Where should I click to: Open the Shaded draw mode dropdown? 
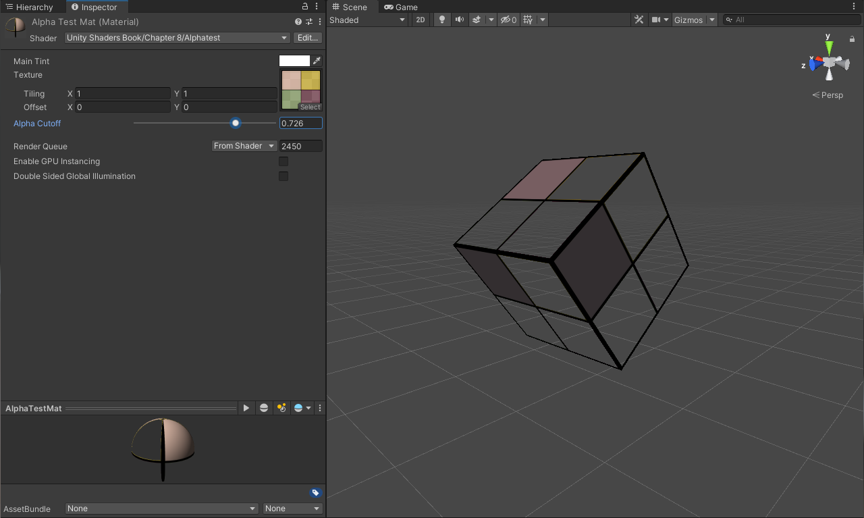point(368,20)
